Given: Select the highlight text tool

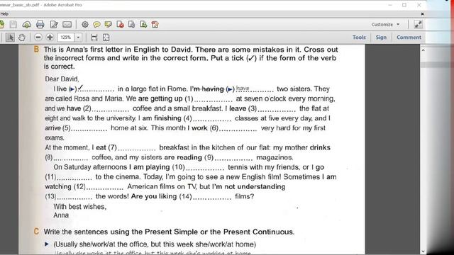Looking at the screenshot, I should [109, 25].
